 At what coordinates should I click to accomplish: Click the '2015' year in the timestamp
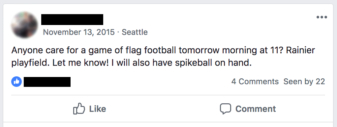click(x=106, y=32)
